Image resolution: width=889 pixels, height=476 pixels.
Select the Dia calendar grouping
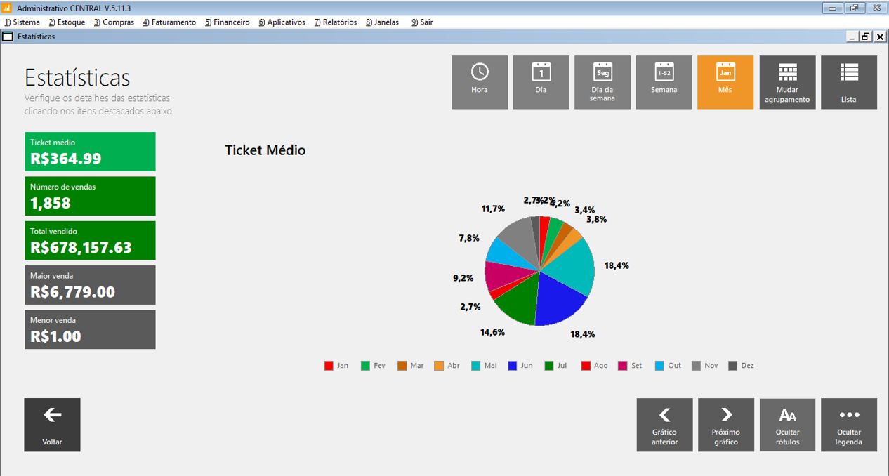click(541, 82)
